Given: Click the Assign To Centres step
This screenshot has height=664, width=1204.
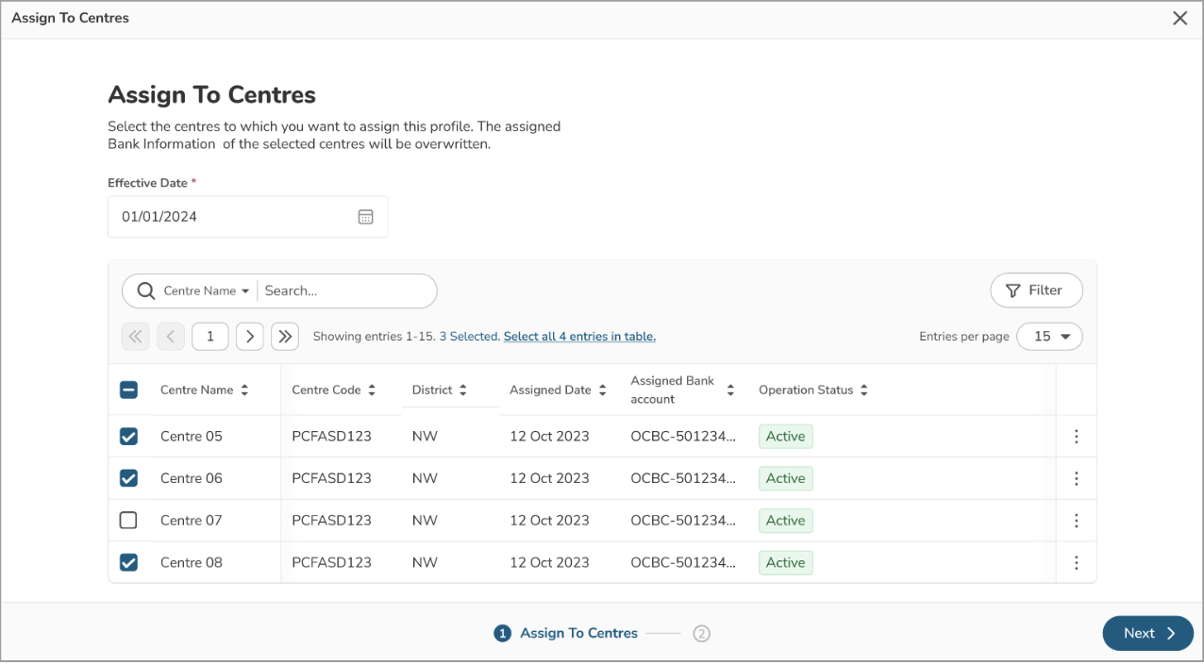Looking at the screenshot, I should coord(577,634).
